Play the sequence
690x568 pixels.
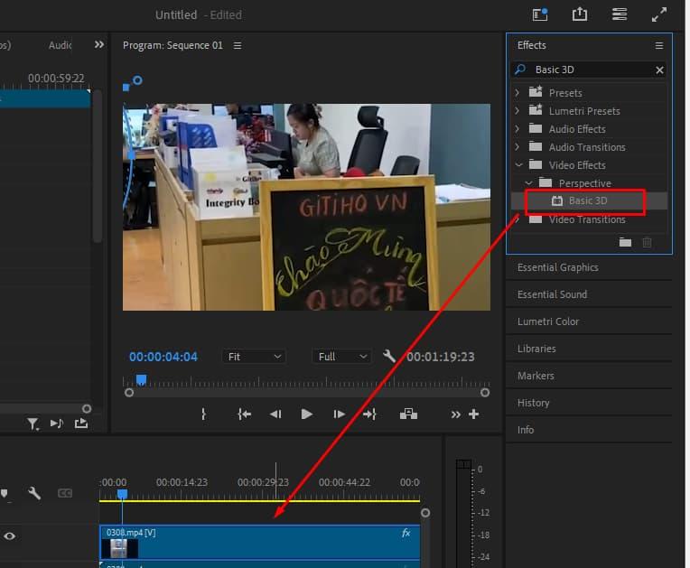tap(307, 414)
